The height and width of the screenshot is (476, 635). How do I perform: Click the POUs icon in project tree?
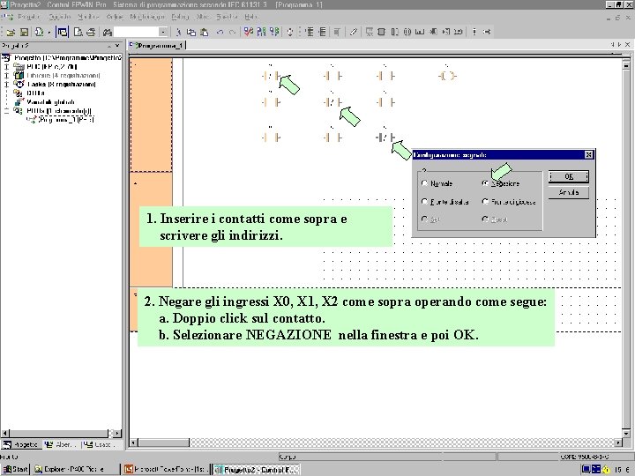pyautogui.click(x=19, y=110)
